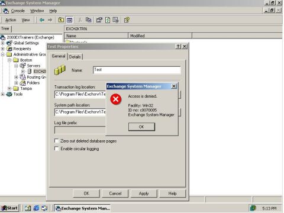
Task: Click the Show Desktop quick launch icon
Action: [28, 208]
